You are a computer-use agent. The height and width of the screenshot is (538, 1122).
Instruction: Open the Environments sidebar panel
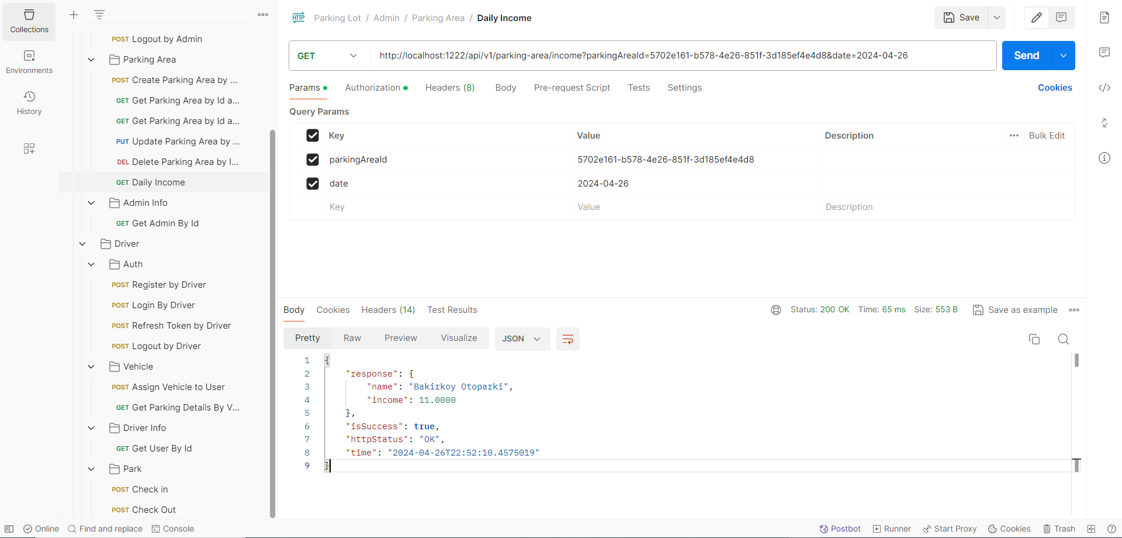point(29,62)
